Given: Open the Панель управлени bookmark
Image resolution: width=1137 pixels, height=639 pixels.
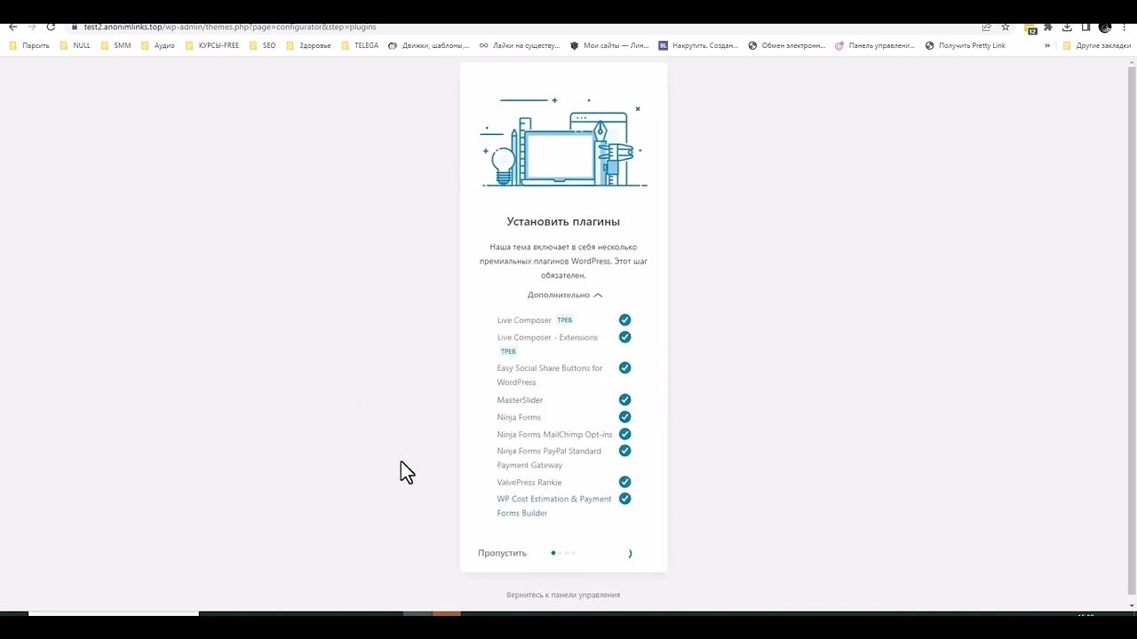Looking at the screenshot, I should [875, 45].
